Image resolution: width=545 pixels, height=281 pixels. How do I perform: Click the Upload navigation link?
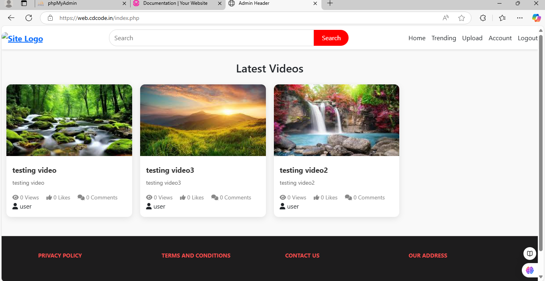pos(472,38)
